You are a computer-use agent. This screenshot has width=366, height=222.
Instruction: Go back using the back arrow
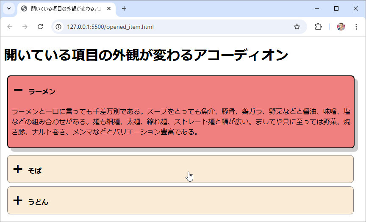pyautogui.click(x=10, y=27)
